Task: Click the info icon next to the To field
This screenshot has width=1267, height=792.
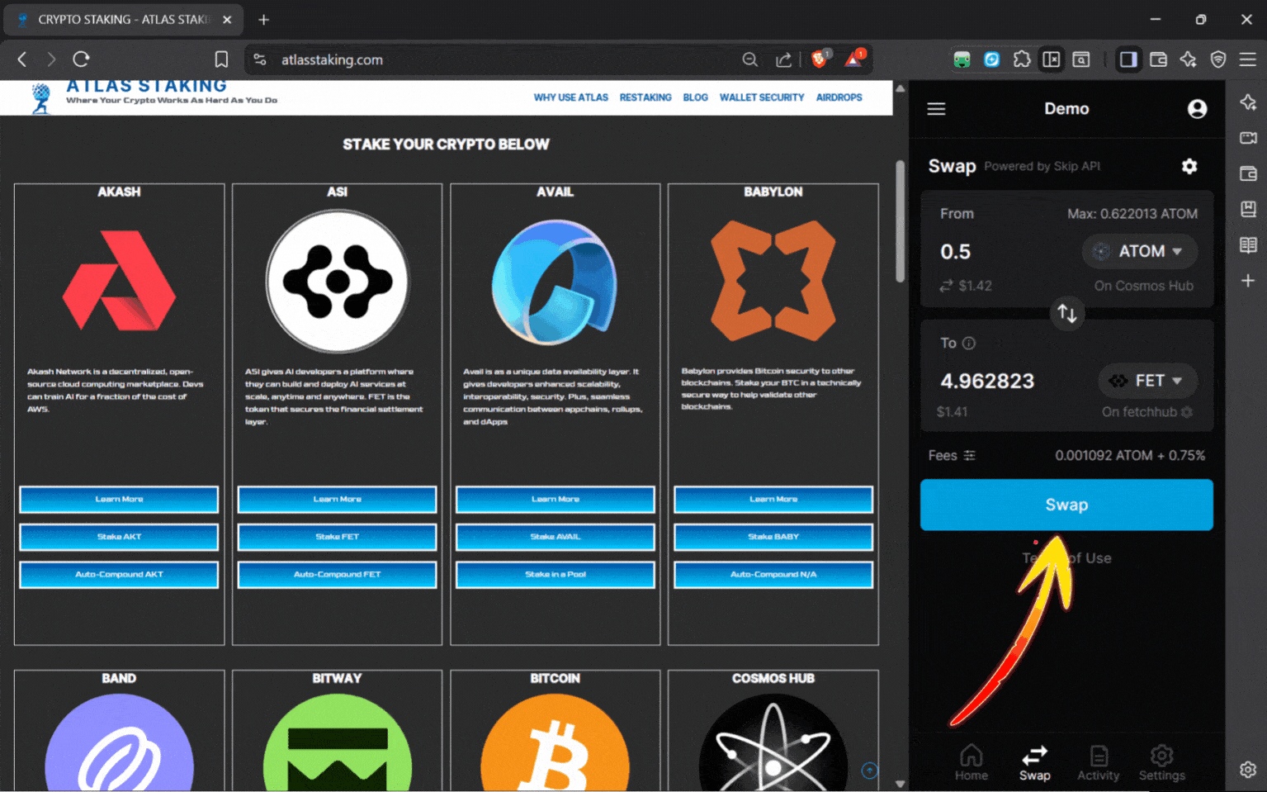Action: click(x=968, y=343)
